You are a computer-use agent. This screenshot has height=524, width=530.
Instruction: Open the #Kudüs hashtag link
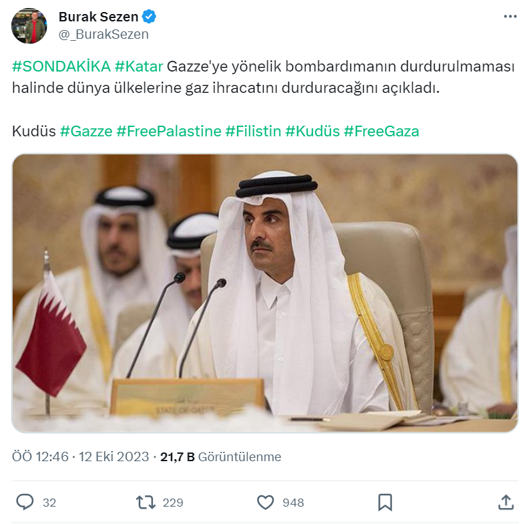click(312, 132)
